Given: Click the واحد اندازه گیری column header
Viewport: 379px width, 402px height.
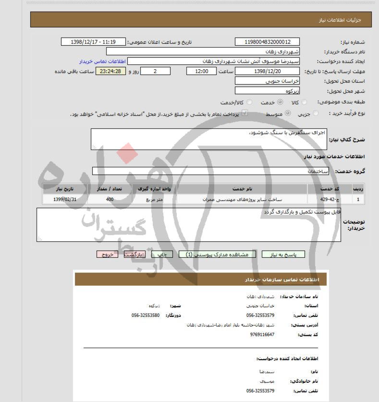Looking at the screenshot, I should click(154, 189).
